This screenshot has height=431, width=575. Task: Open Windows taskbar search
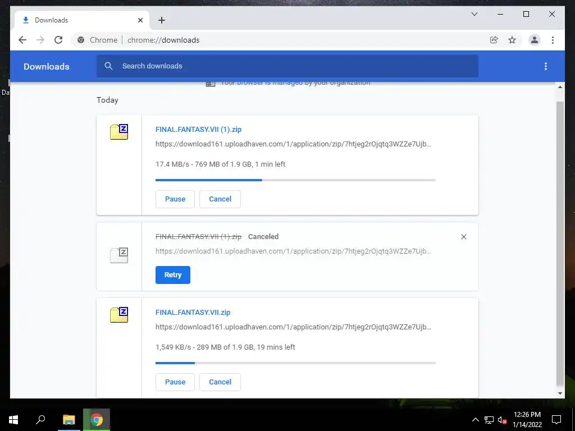point(40,420)
